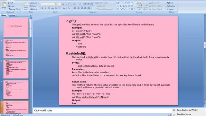Image resolution: width=206 pixels, height=116 pixels.
Task: Select the Right Arrow shape
Action: click(x=126, y=6)
